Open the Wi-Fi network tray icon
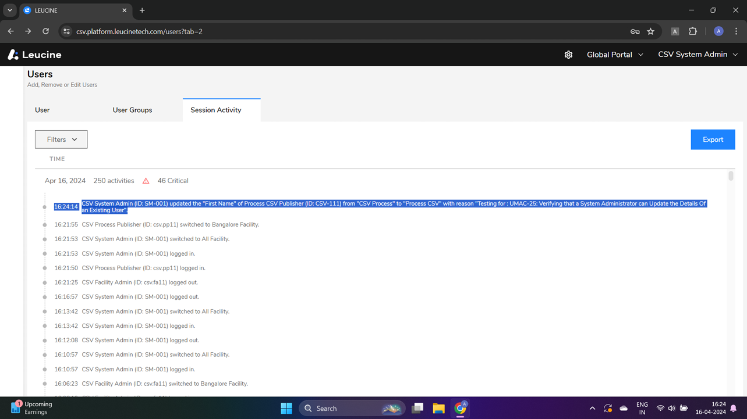The width and height of the screenshot is (747, 419). pyautogui.click(x=660, y=409)
